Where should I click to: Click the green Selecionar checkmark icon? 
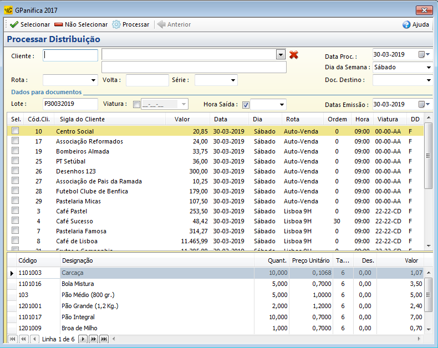(x=14, y=24)
